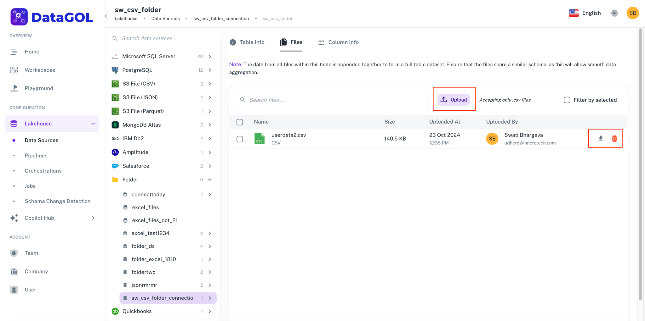
Task: Select sw_csv_folder_connectio tree item
Action: click(168, 298)
